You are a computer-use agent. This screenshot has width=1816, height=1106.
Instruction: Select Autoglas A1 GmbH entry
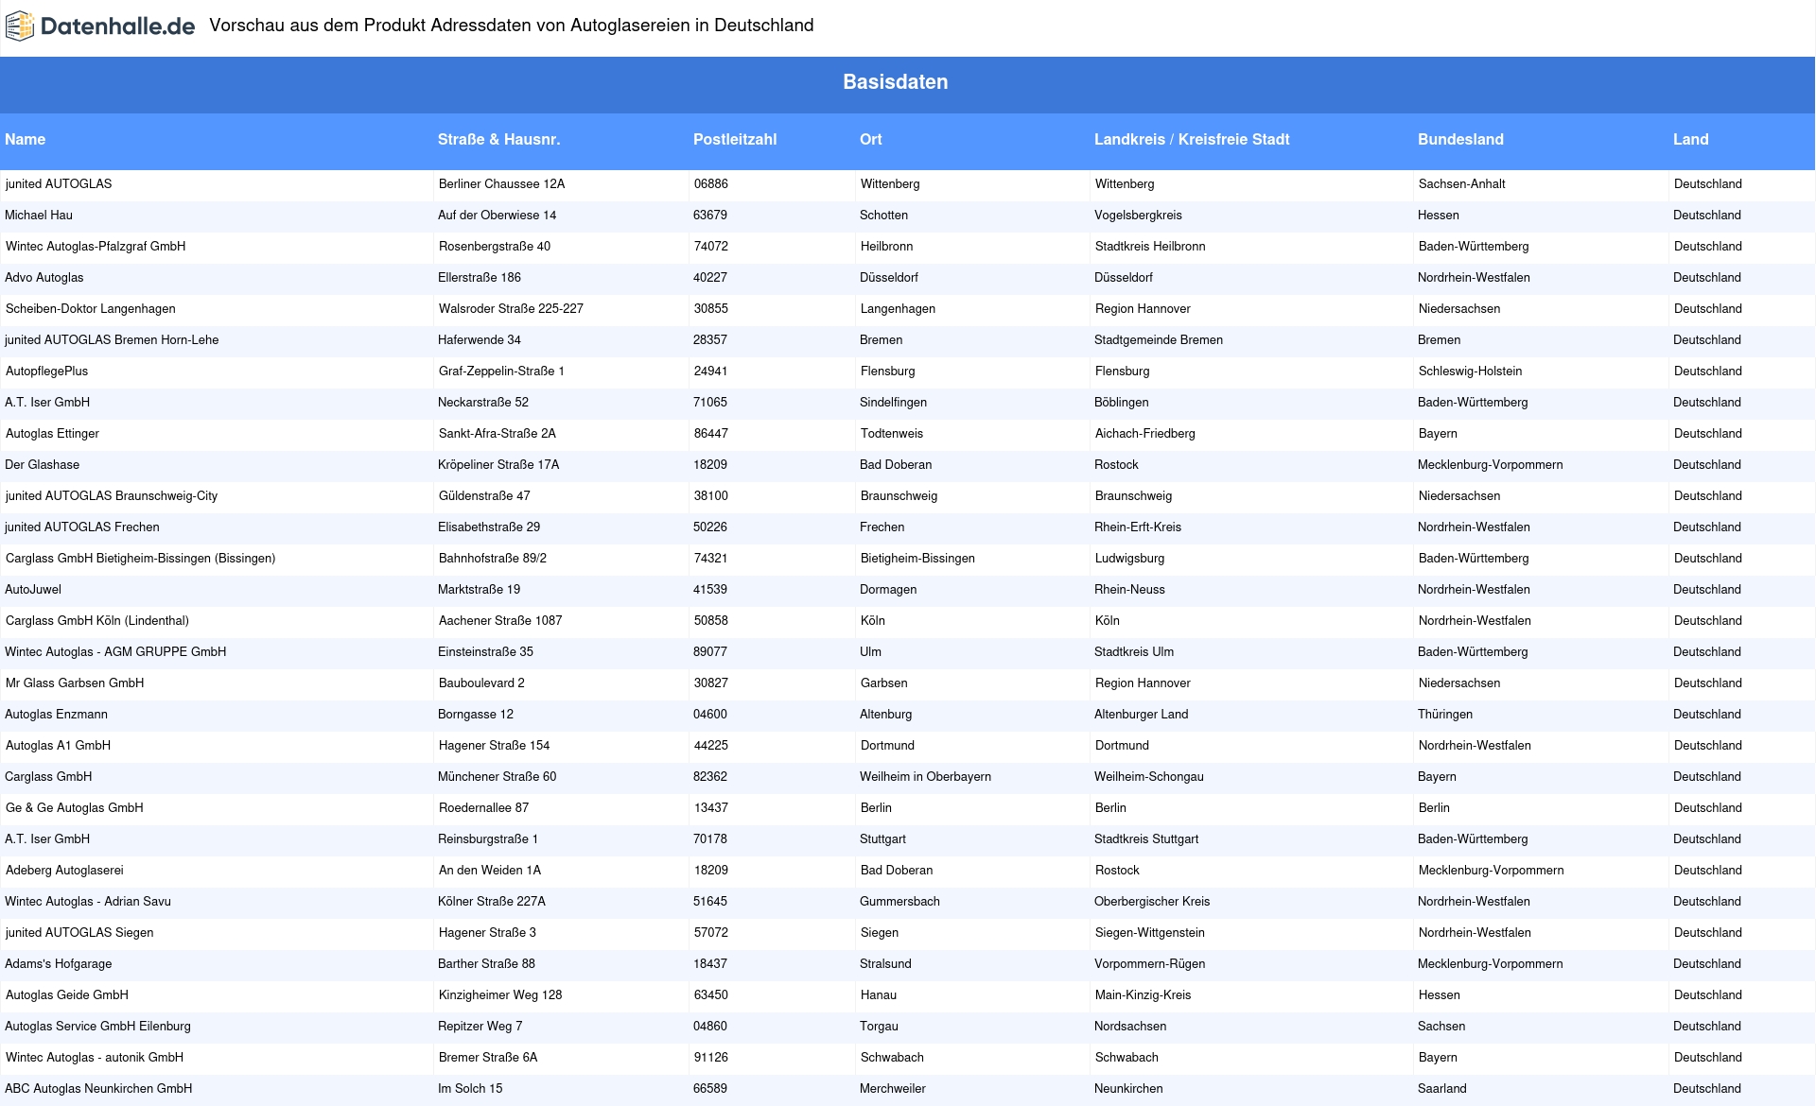tap(59, 746)
